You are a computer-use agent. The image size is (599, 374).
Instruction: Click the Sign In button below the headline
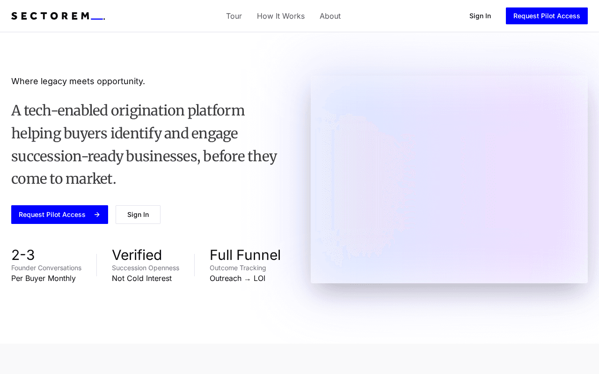pyautogui.click(x=138, y=215)
